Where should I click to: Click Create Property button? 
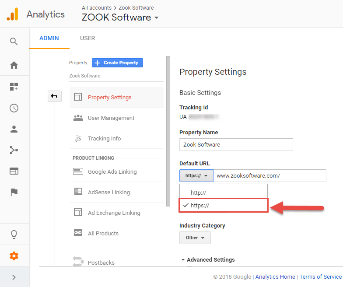tap(117, 63)
